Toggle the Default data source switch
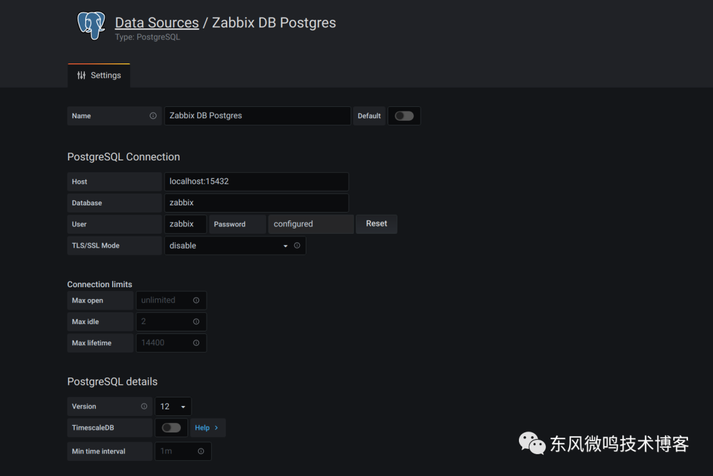Image resolution: width=713 pixels, height=476 pixels. (404, 116)
